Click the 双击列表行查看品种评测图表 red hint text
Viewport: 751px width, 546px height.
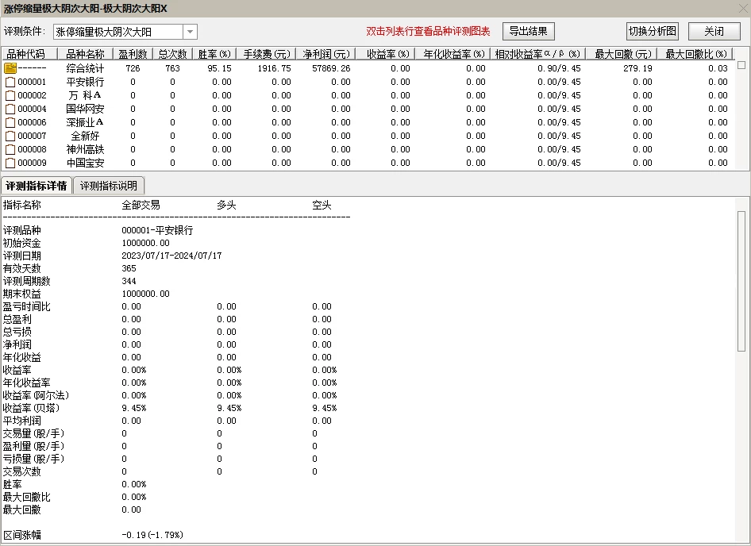tap(428, 32)
